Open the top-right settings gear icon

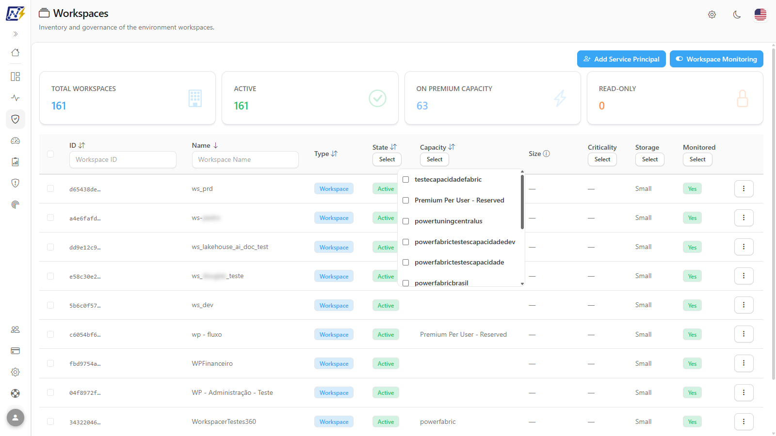pyautogui.click(x=712, y=15)
